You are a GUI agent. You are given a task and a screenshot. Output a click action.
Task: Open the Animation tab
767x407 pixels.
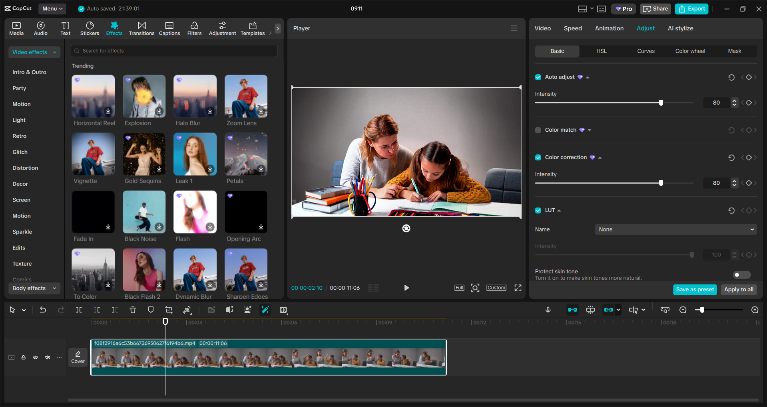[609, 28]
